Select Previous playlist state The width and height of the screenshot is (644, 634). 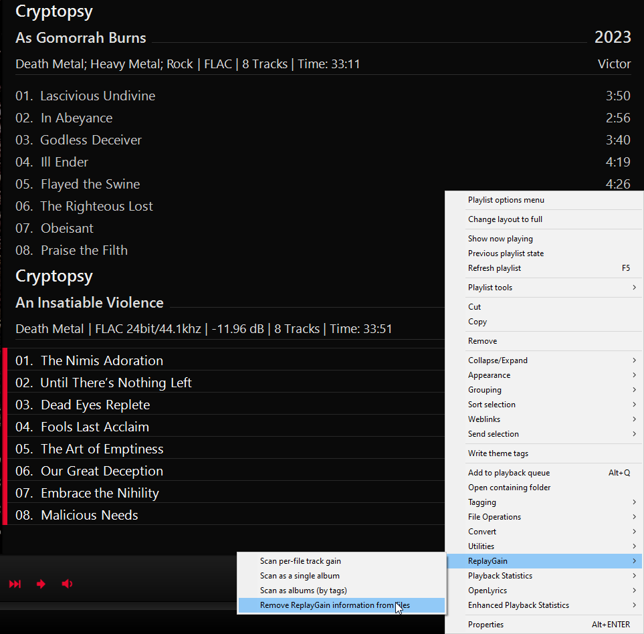pos(544,253)
